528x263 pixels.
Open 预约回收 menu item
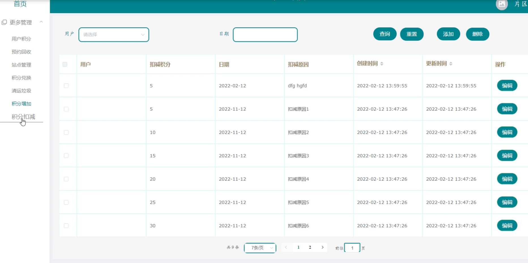click(x=21, y=52)
